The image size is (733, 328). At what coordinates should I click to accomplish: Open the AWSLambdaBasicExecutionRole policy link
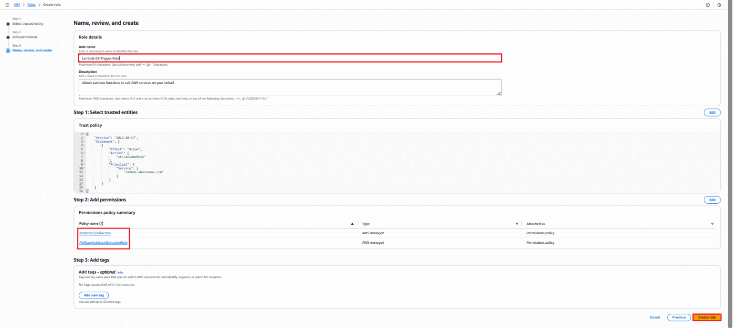tap(103, 242)
